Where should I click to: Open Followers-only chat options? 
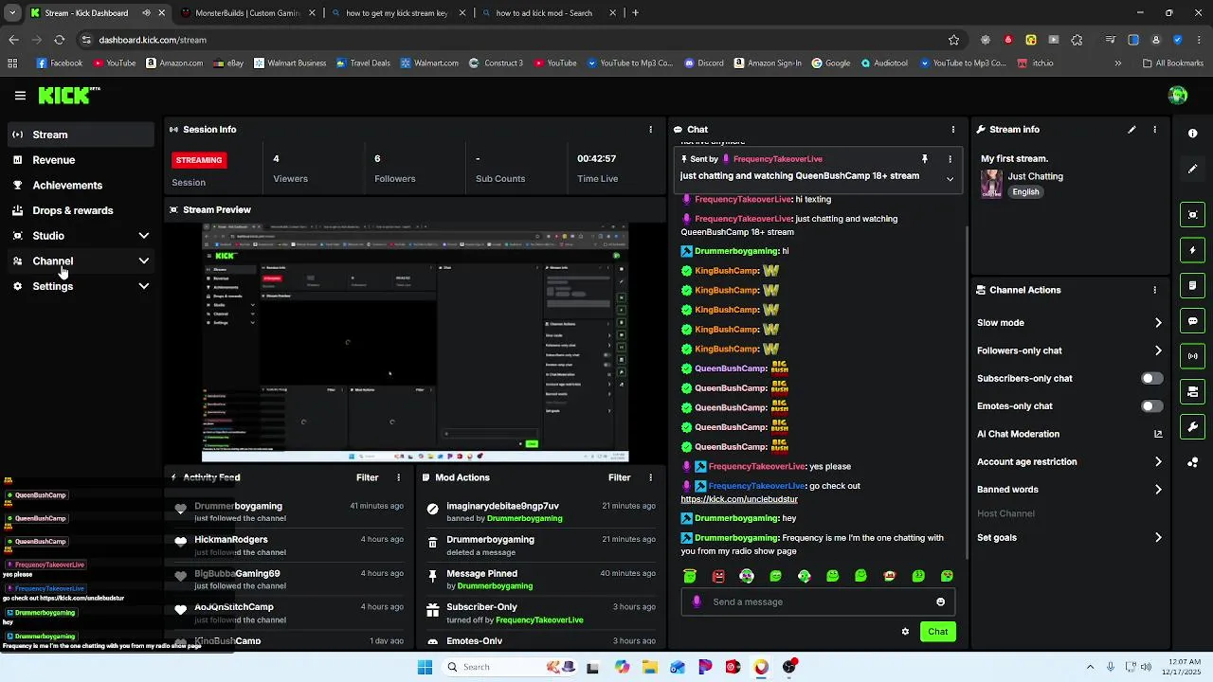1070,350
